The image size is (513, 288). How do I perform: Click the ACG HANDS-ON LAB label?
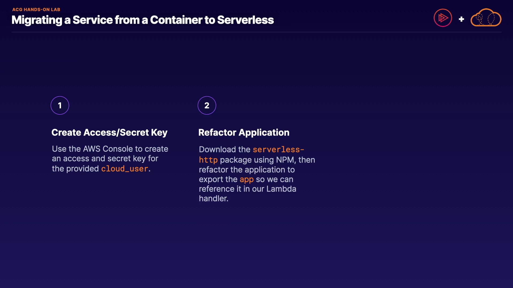[36, 10]
